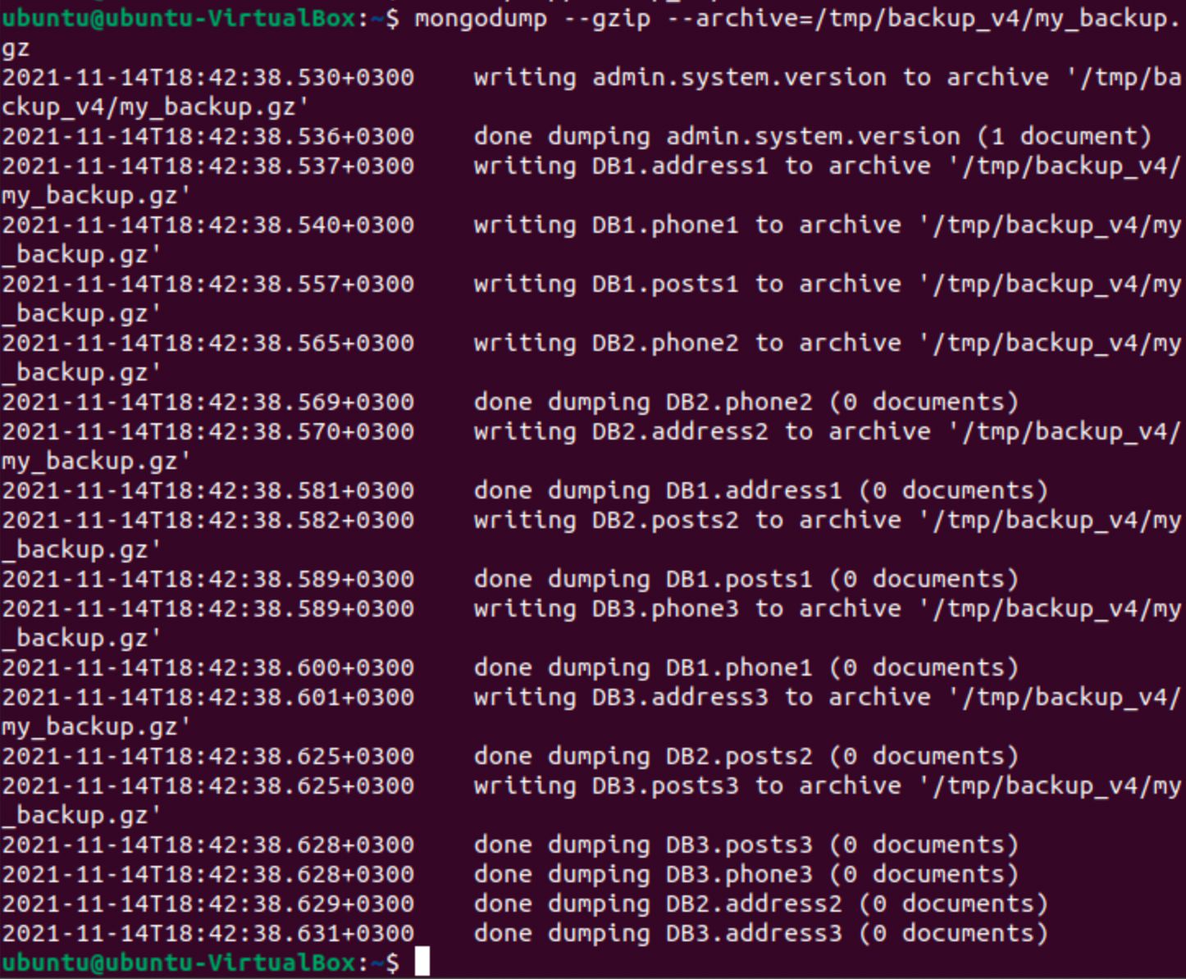Click the final empty "ubuntu@ubuntu-VirtualBox" prompt
This screenshot has width=1186, height=979.
201,962
